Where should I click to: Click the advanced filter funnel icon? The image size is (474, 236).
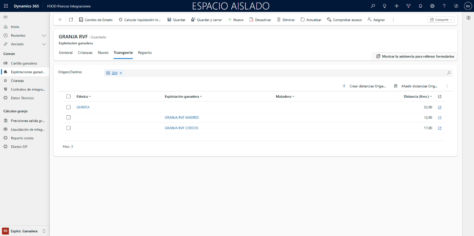[408, 6]
